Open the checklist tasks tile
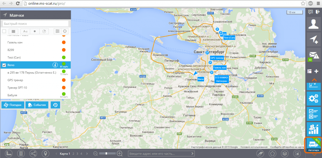 coord(314,114)
